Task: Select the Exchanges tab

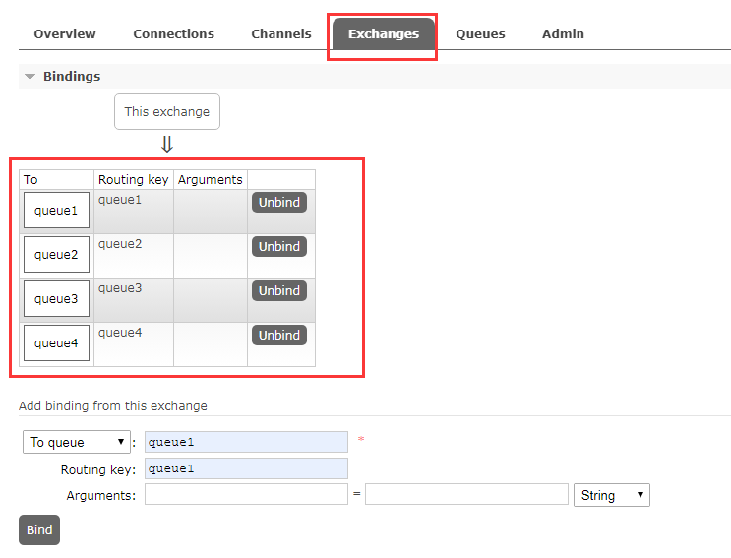Action: pos(384,34)
